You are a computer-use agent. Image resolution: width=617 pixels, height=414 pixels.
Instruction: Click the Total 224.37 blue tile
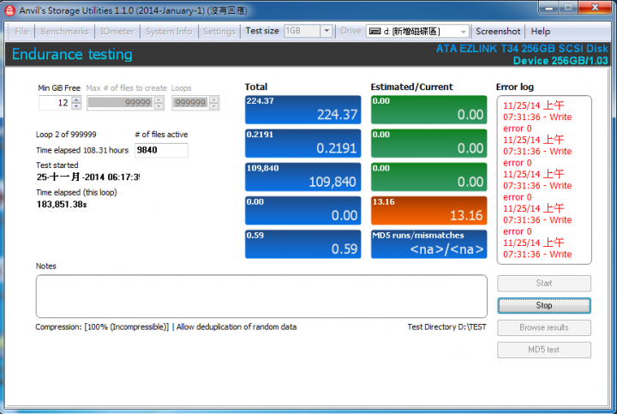click(303, 110)
